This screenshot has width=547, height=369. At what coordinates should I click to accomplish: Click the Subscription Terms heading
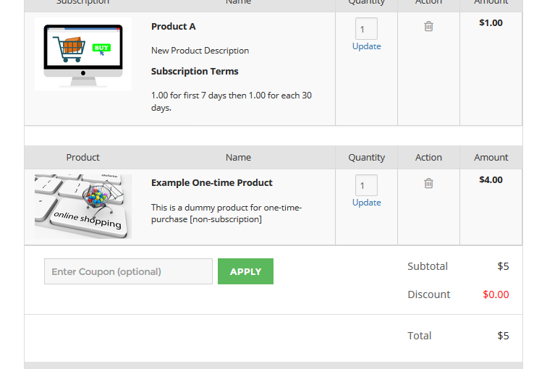(195, 72)
